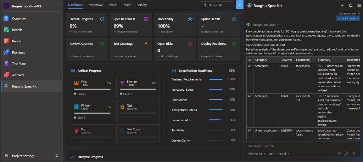Open the Command dropdown
The width and height of the screenshot is (363, 162).
click(257, 154)
